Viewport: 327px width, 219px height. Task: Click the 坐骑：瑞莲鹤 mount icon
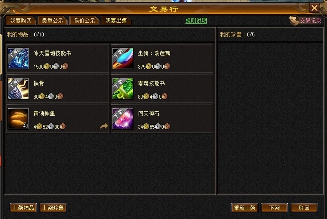pos(122,58)
